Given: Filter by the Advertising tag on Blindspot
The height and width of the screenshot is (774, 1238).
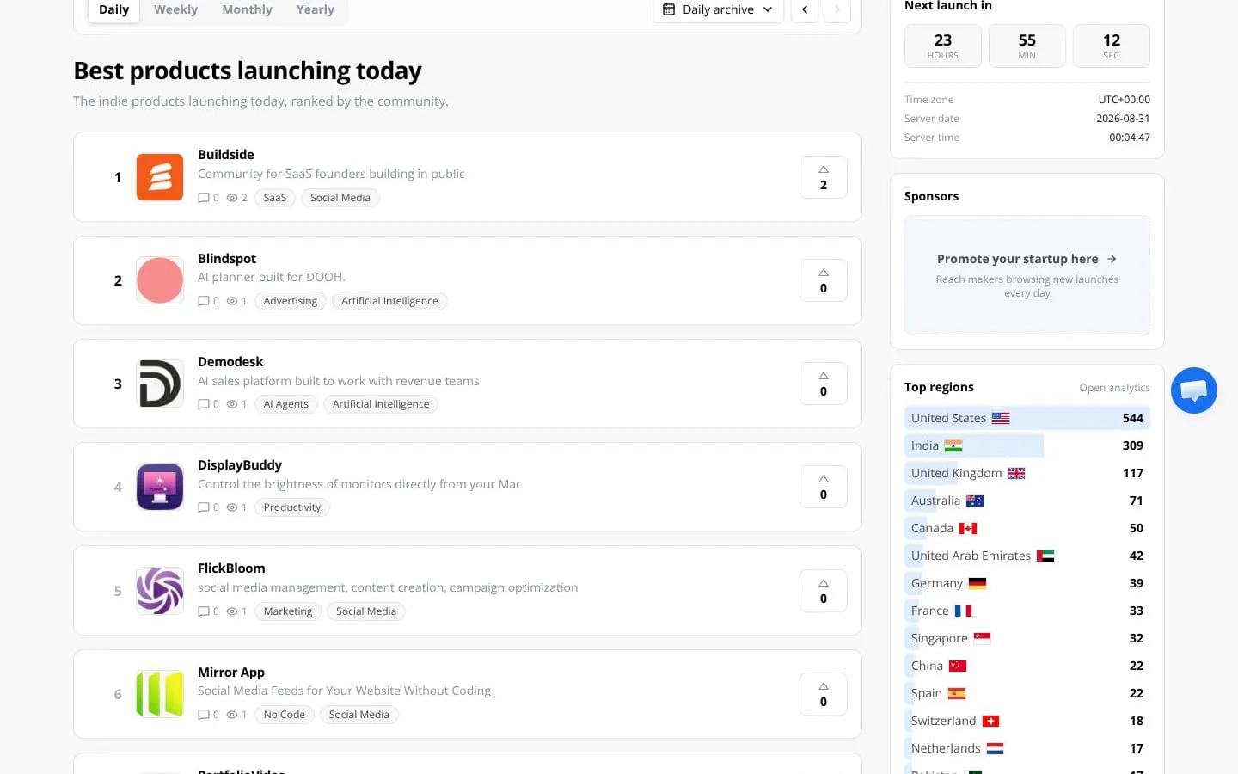Looking at the screenshot, I should pyautogui.click(x=291, y=301).
